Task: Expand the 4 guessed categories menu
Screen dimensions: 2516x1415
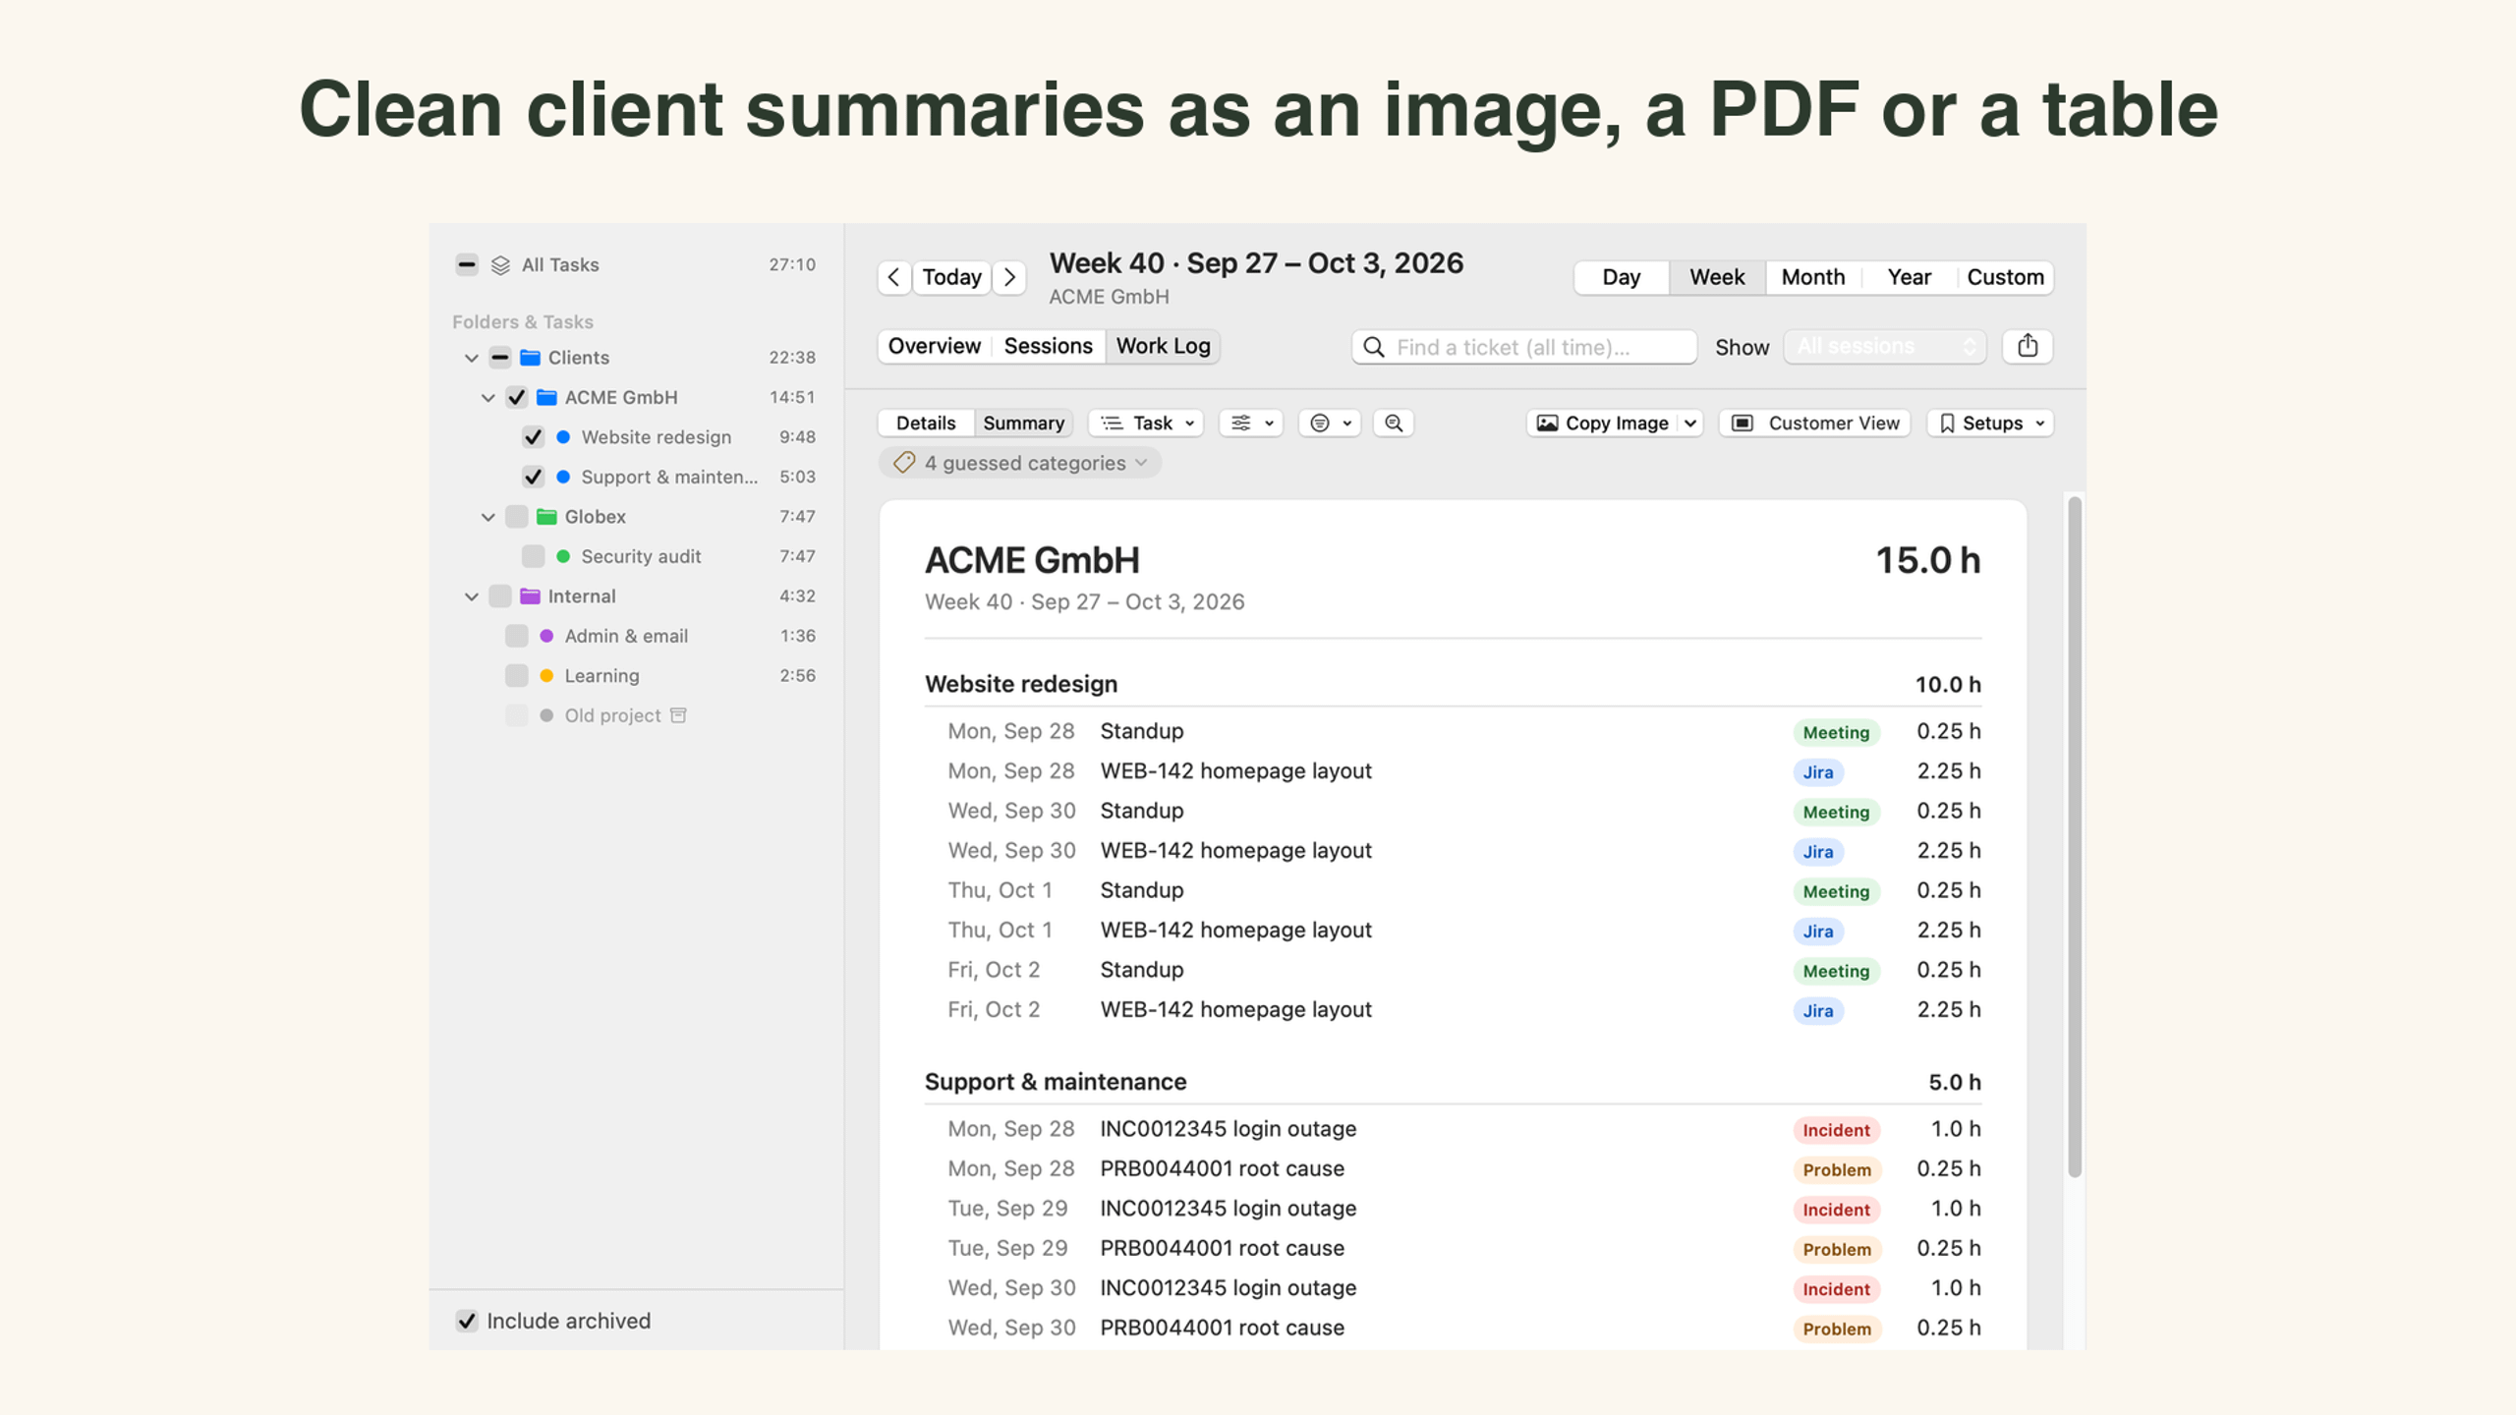Action: pos(1019,463)
